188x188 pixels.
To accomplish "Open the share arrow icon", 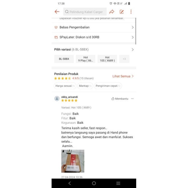I will coord(112,12).
